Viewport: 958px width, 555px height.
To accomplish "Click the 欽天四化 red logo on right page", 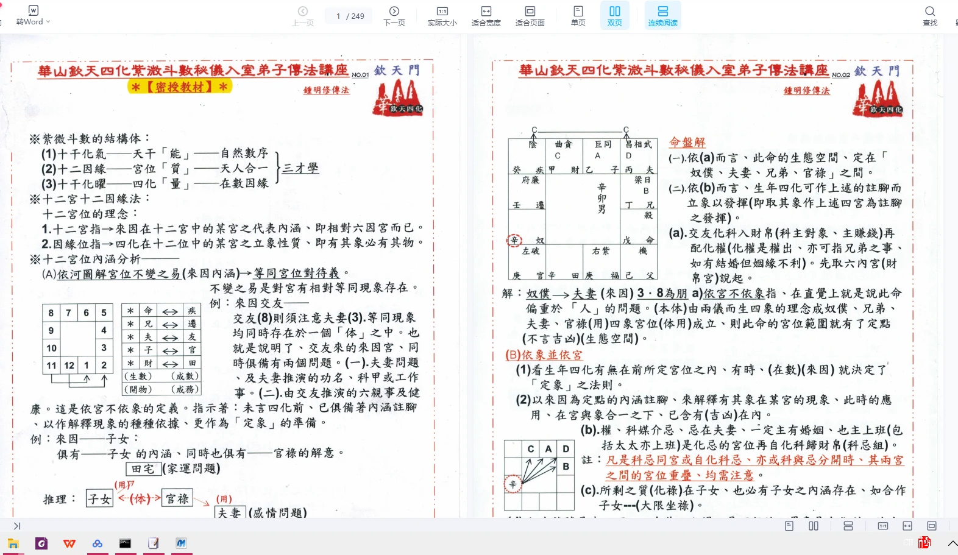I will (x=878, y=99).
